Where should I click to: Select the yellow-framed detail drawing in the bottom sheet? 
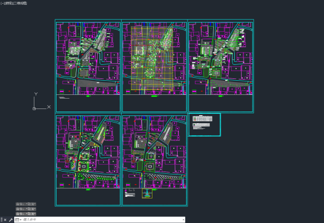pos(147,194)
